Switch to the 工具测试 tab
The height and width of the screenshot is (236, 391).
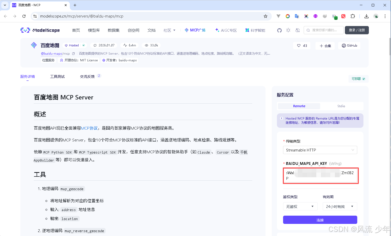coord(57,77)
